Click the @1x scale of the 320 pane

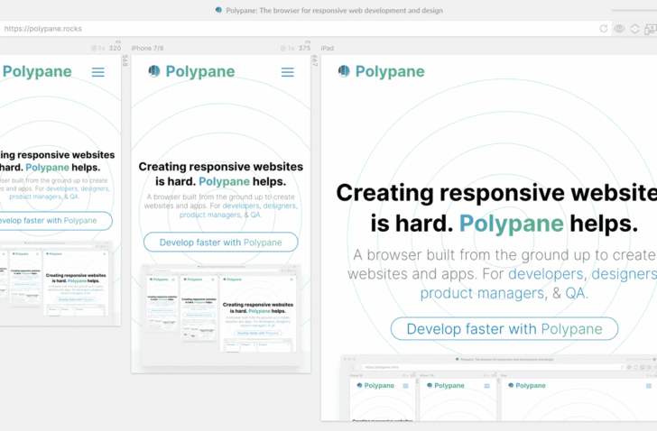[x=98, y=48]
